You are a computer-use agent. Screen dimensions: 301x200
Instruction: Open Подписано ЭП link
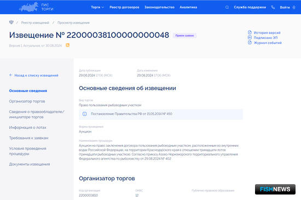[265, 38]
